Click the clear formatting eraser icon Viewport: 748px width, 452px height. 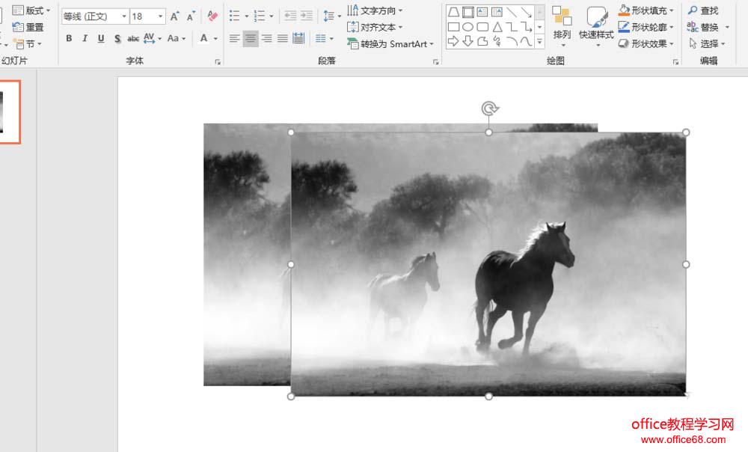click(212, 16)
